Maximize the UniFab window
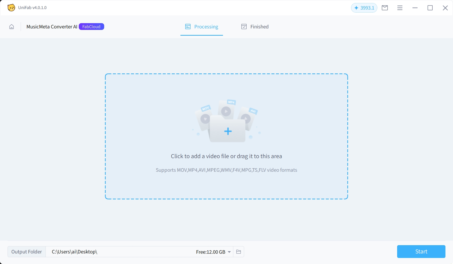Screen dimensions: 453x264 coord(430,8)
